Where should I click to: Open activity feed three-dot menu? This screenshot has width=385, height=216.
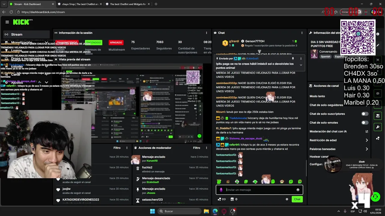(x=127, y=148)
